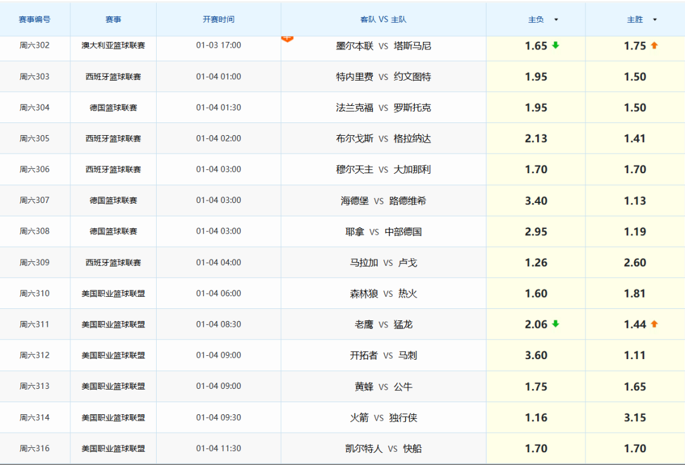The height and width of the screenshot is (465, 685).
Task: Click the 特内里费 VS 约文图特 matchup
Action: coord(383,77)
